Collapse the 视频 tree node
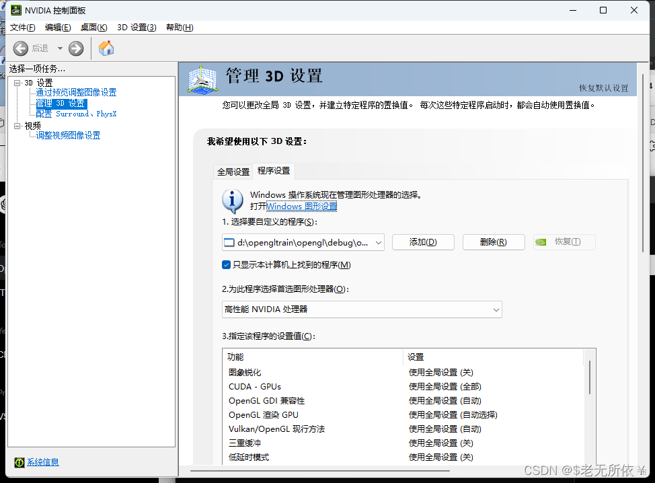 17,126
